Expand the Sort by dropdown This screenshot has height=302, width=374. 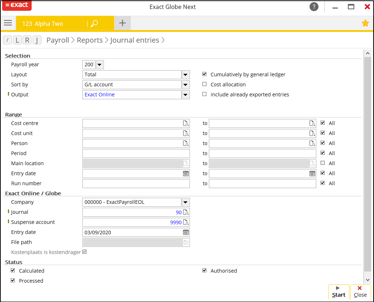click(x=185, y=85)
